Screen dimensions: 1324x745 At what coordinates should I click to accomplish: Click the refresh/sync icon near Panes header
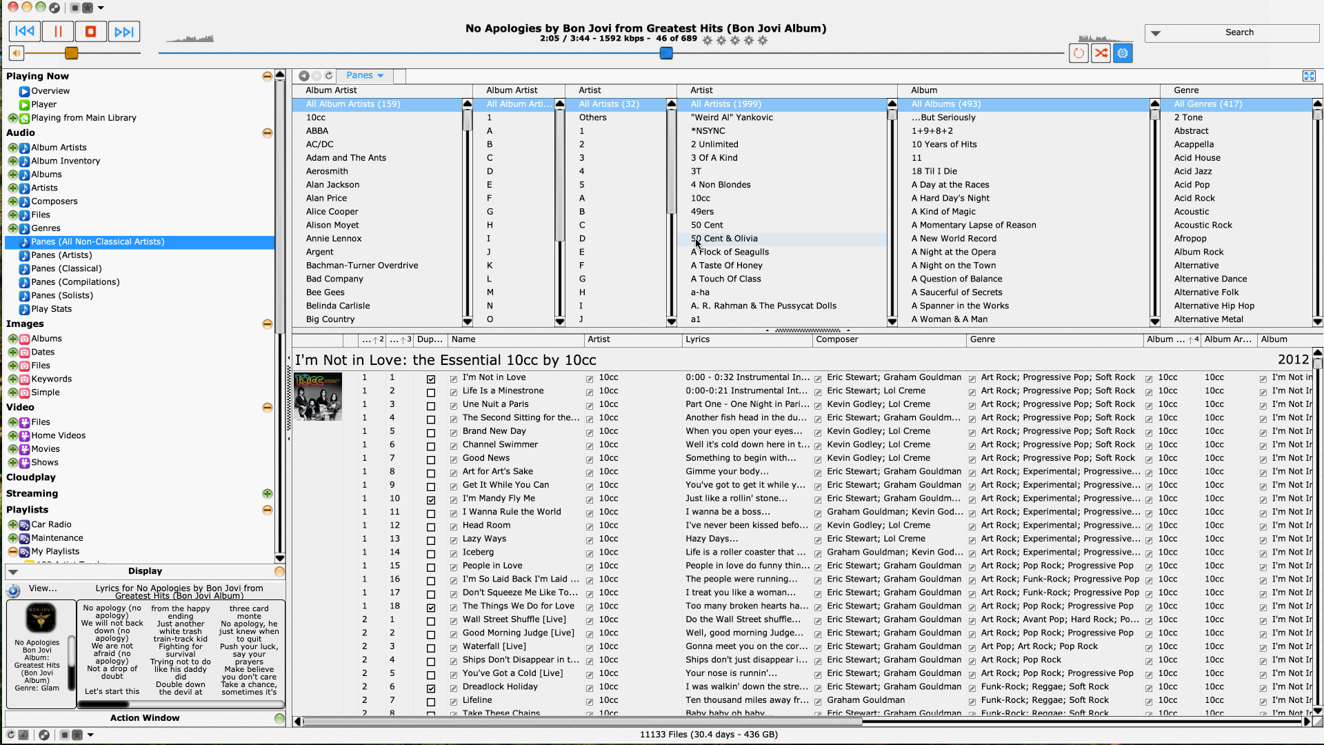(329, 74)
